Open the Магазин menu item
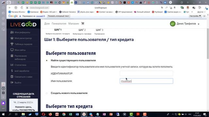 (x=73, y=24)
